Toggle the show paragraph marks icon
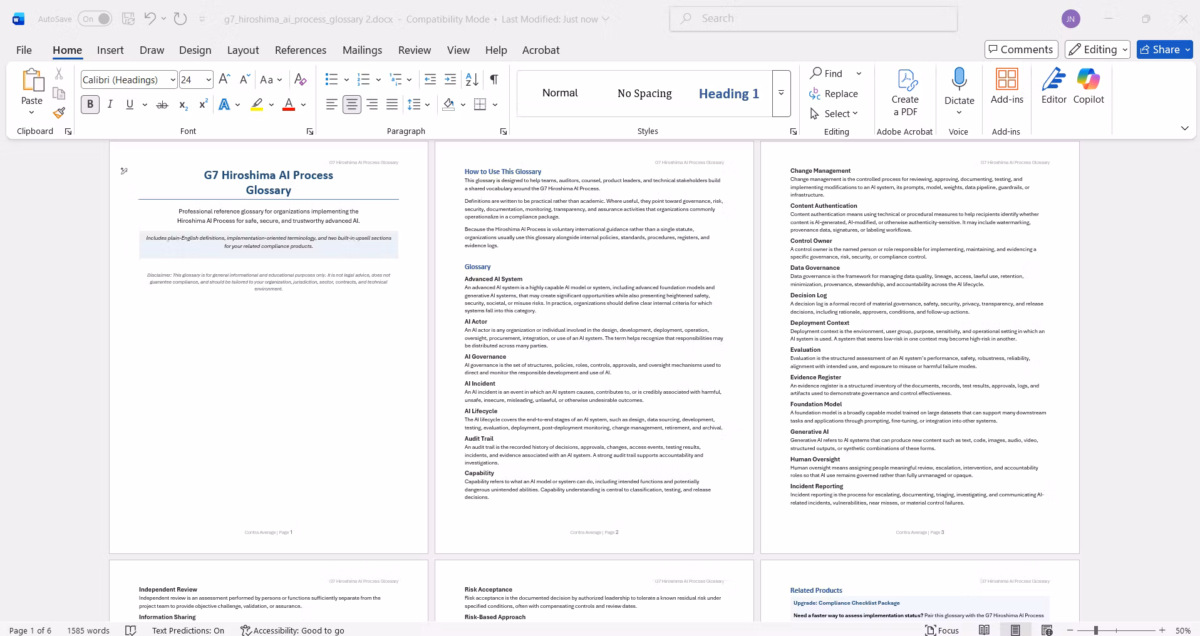Image resolution: width=1200 pixels, height=636 pixels. (494, 79)
